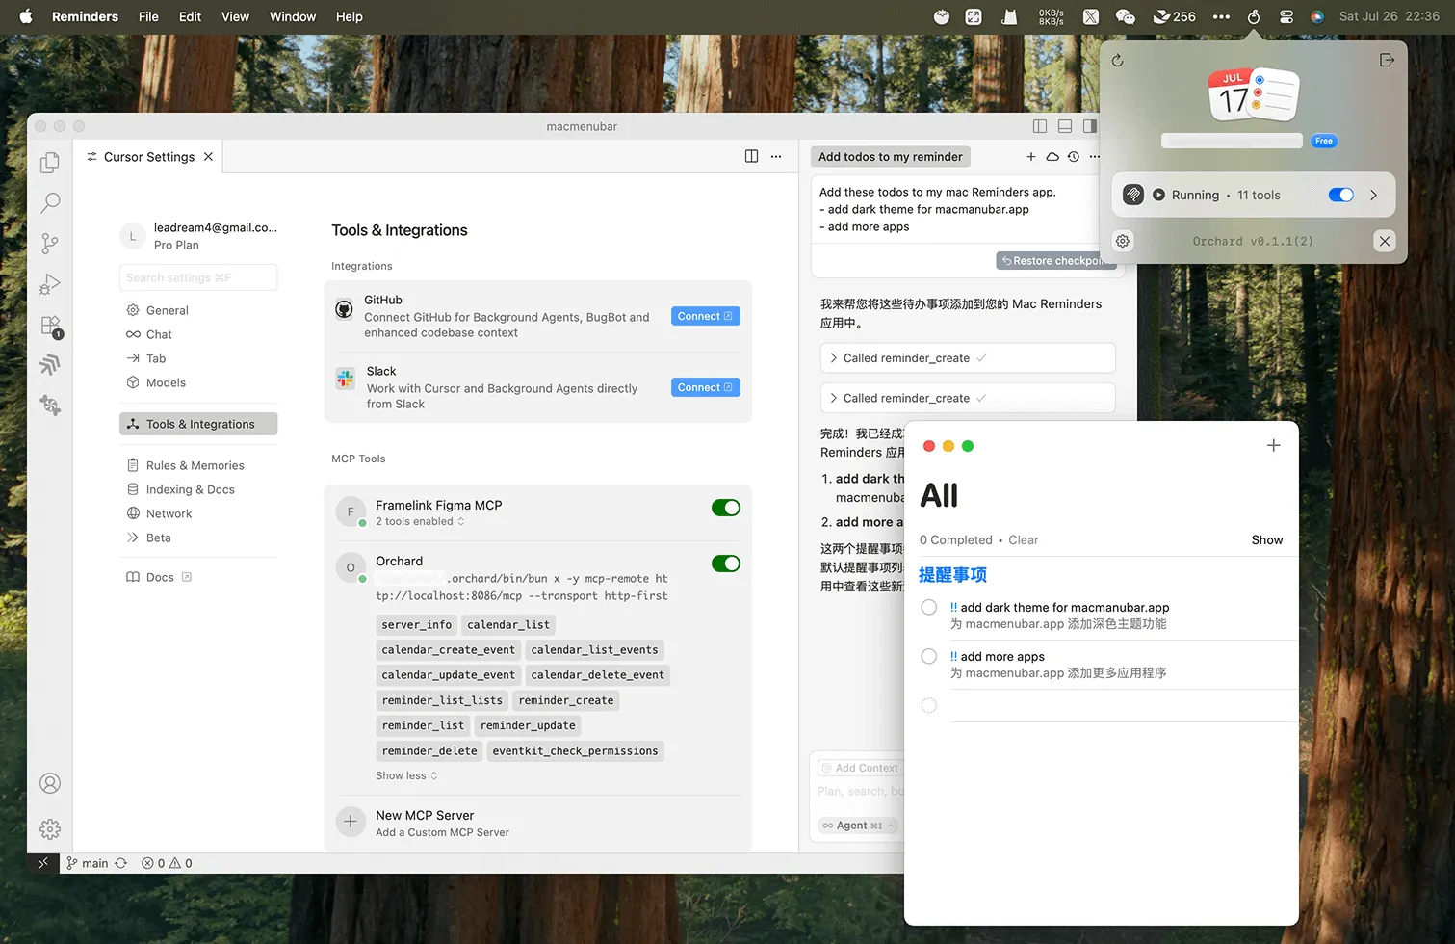
Task: Click the usage progress bar in Orchard popup
Action: (x=1232, y=141)
